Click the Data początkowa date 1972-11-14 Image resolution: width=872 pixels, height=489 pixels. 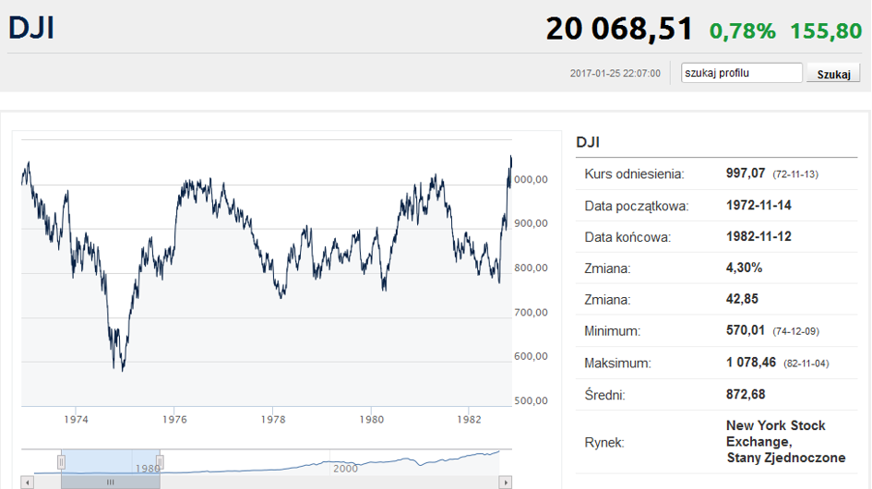tap(759, 205)
